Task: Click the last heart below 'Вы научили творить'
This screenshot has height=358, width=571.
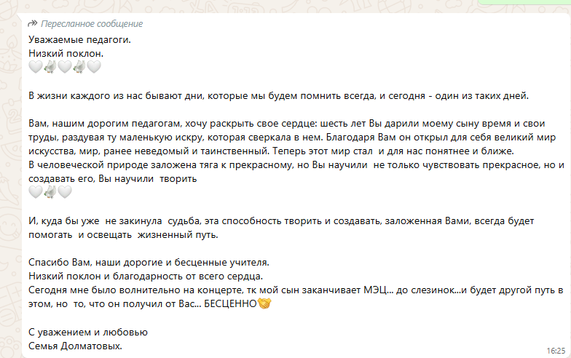Action: click(65, 192)
